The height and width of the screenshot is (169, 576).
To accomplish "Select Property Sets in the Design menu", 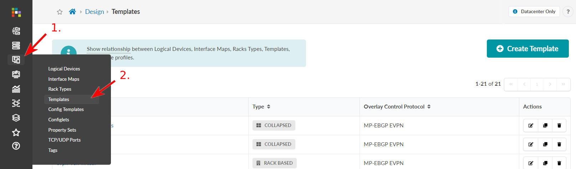I will [62, 130].
